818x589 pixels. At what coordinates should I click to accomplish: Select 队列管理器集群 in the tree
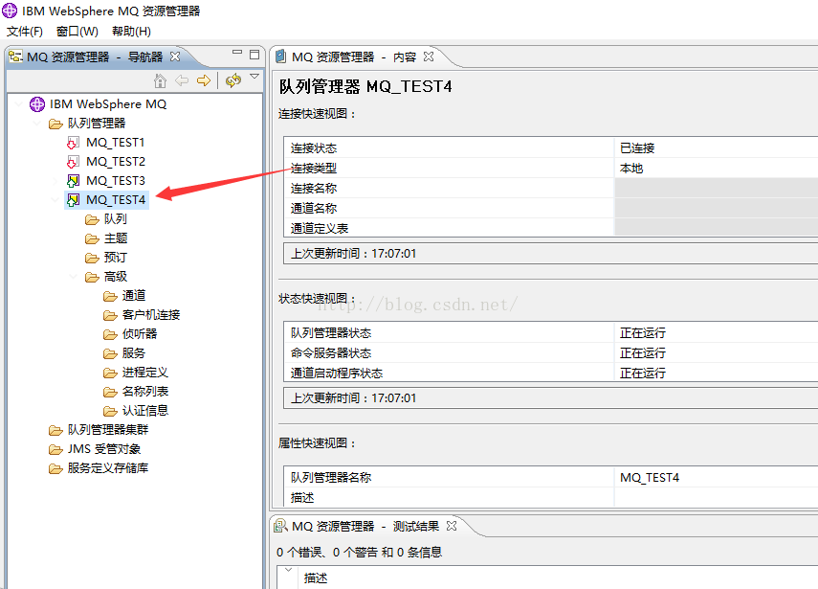[108, 430]
